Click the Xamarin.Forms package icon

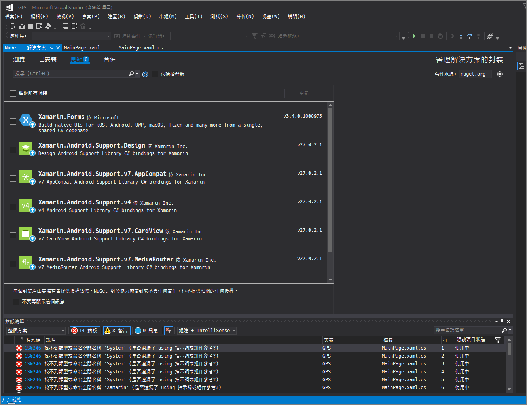tap(26, 120)
